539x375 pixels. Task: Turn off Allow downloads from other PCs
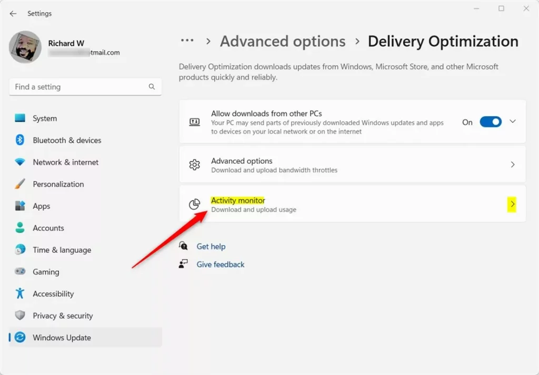coord(491,122)
